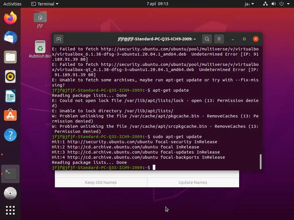Click the network status icon
Screen dimensions: 294x220
pyautogui.click(x=265, y=4)
